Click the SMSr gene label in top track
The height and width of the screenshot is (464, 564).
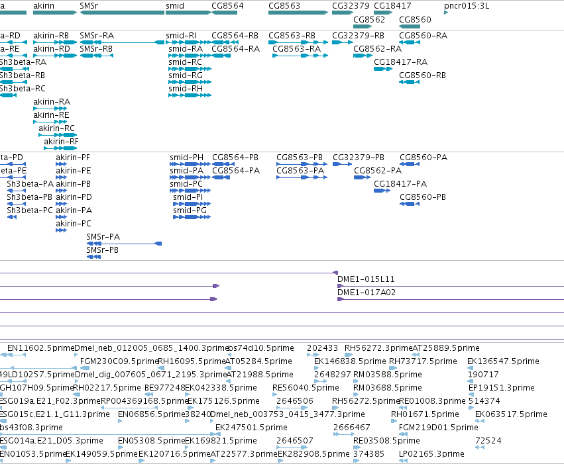click(x=89, y=6)
